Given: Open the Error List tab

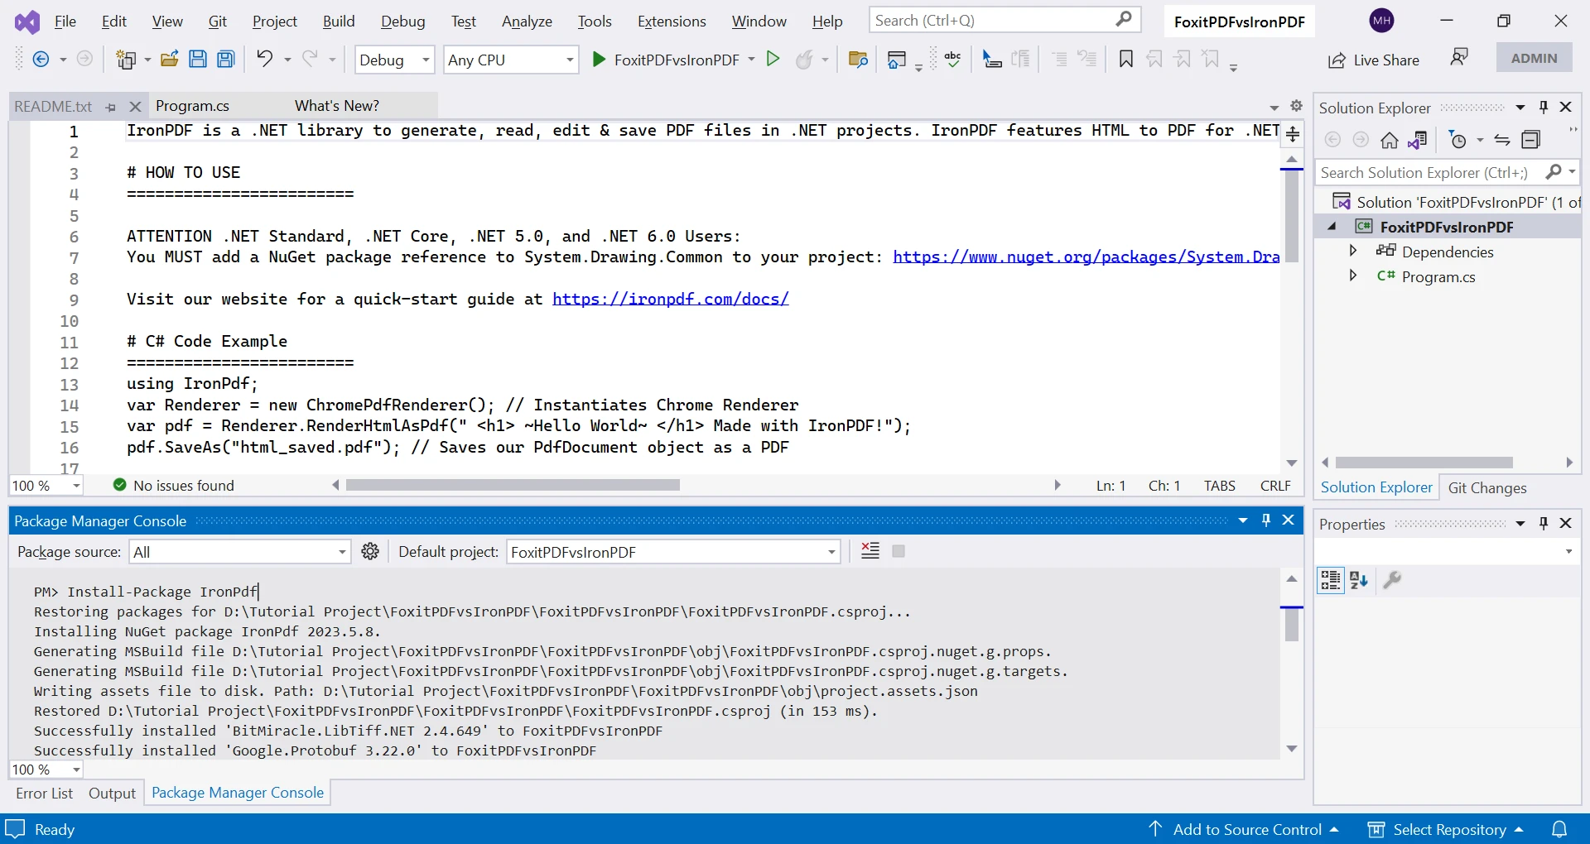Looking at the screenshot, I should 45,793.
